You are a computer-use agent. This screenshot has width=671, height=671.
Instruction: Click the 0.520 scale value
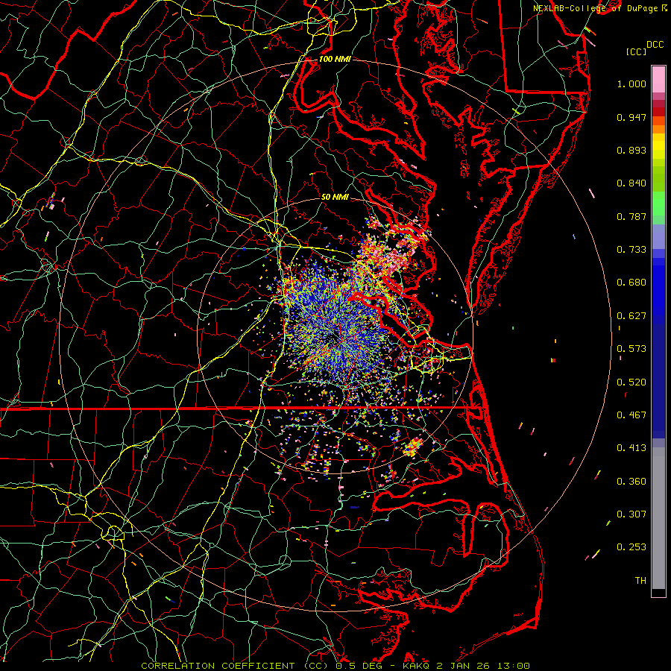pyautogui.click(x=631, y=382)
